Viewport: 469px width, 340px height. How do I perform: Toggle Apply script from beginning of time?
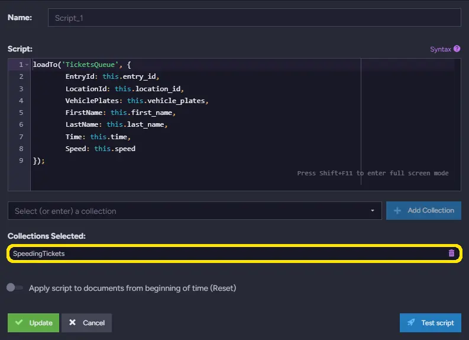coord(15,287)
